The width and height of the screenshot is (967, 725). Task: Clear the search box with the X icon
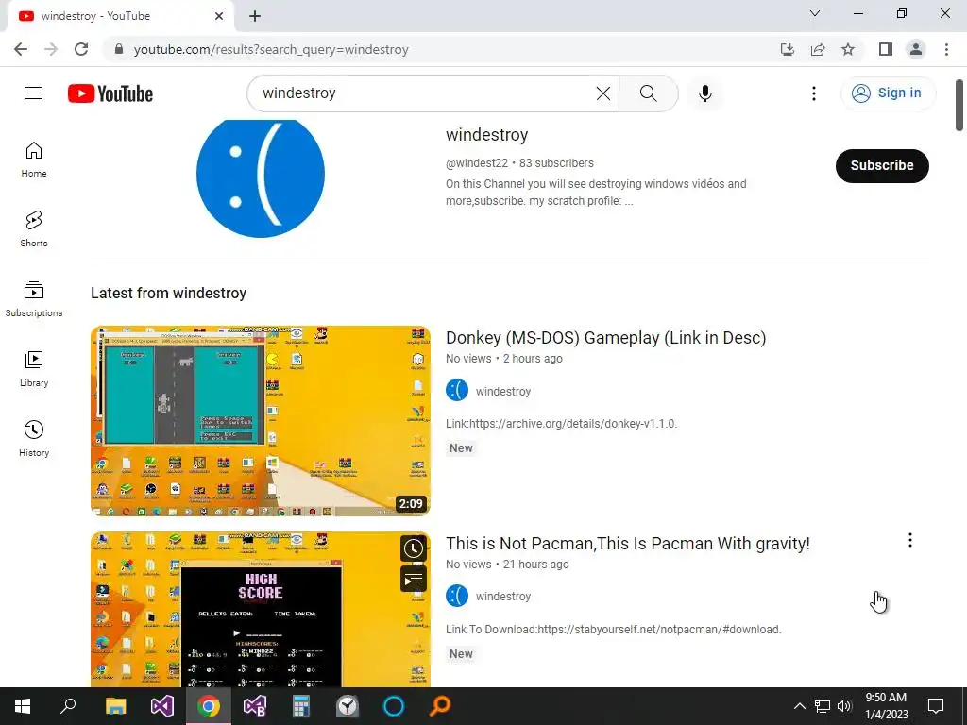[603, 93]
